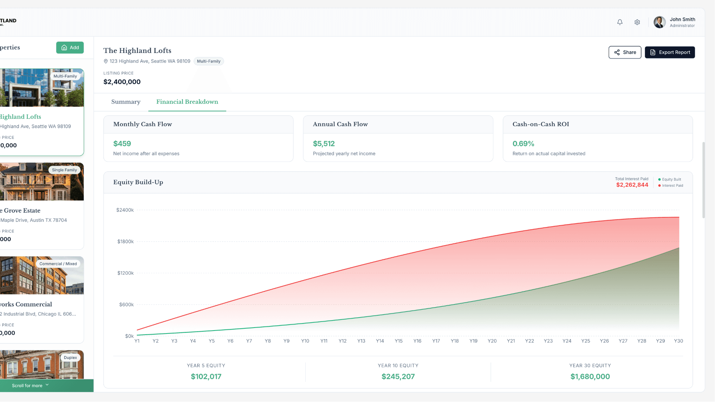Viewport: 715px width, 402px height.
Task: Open the Commercial / Mixed property image
Action: tap(42, 275)
